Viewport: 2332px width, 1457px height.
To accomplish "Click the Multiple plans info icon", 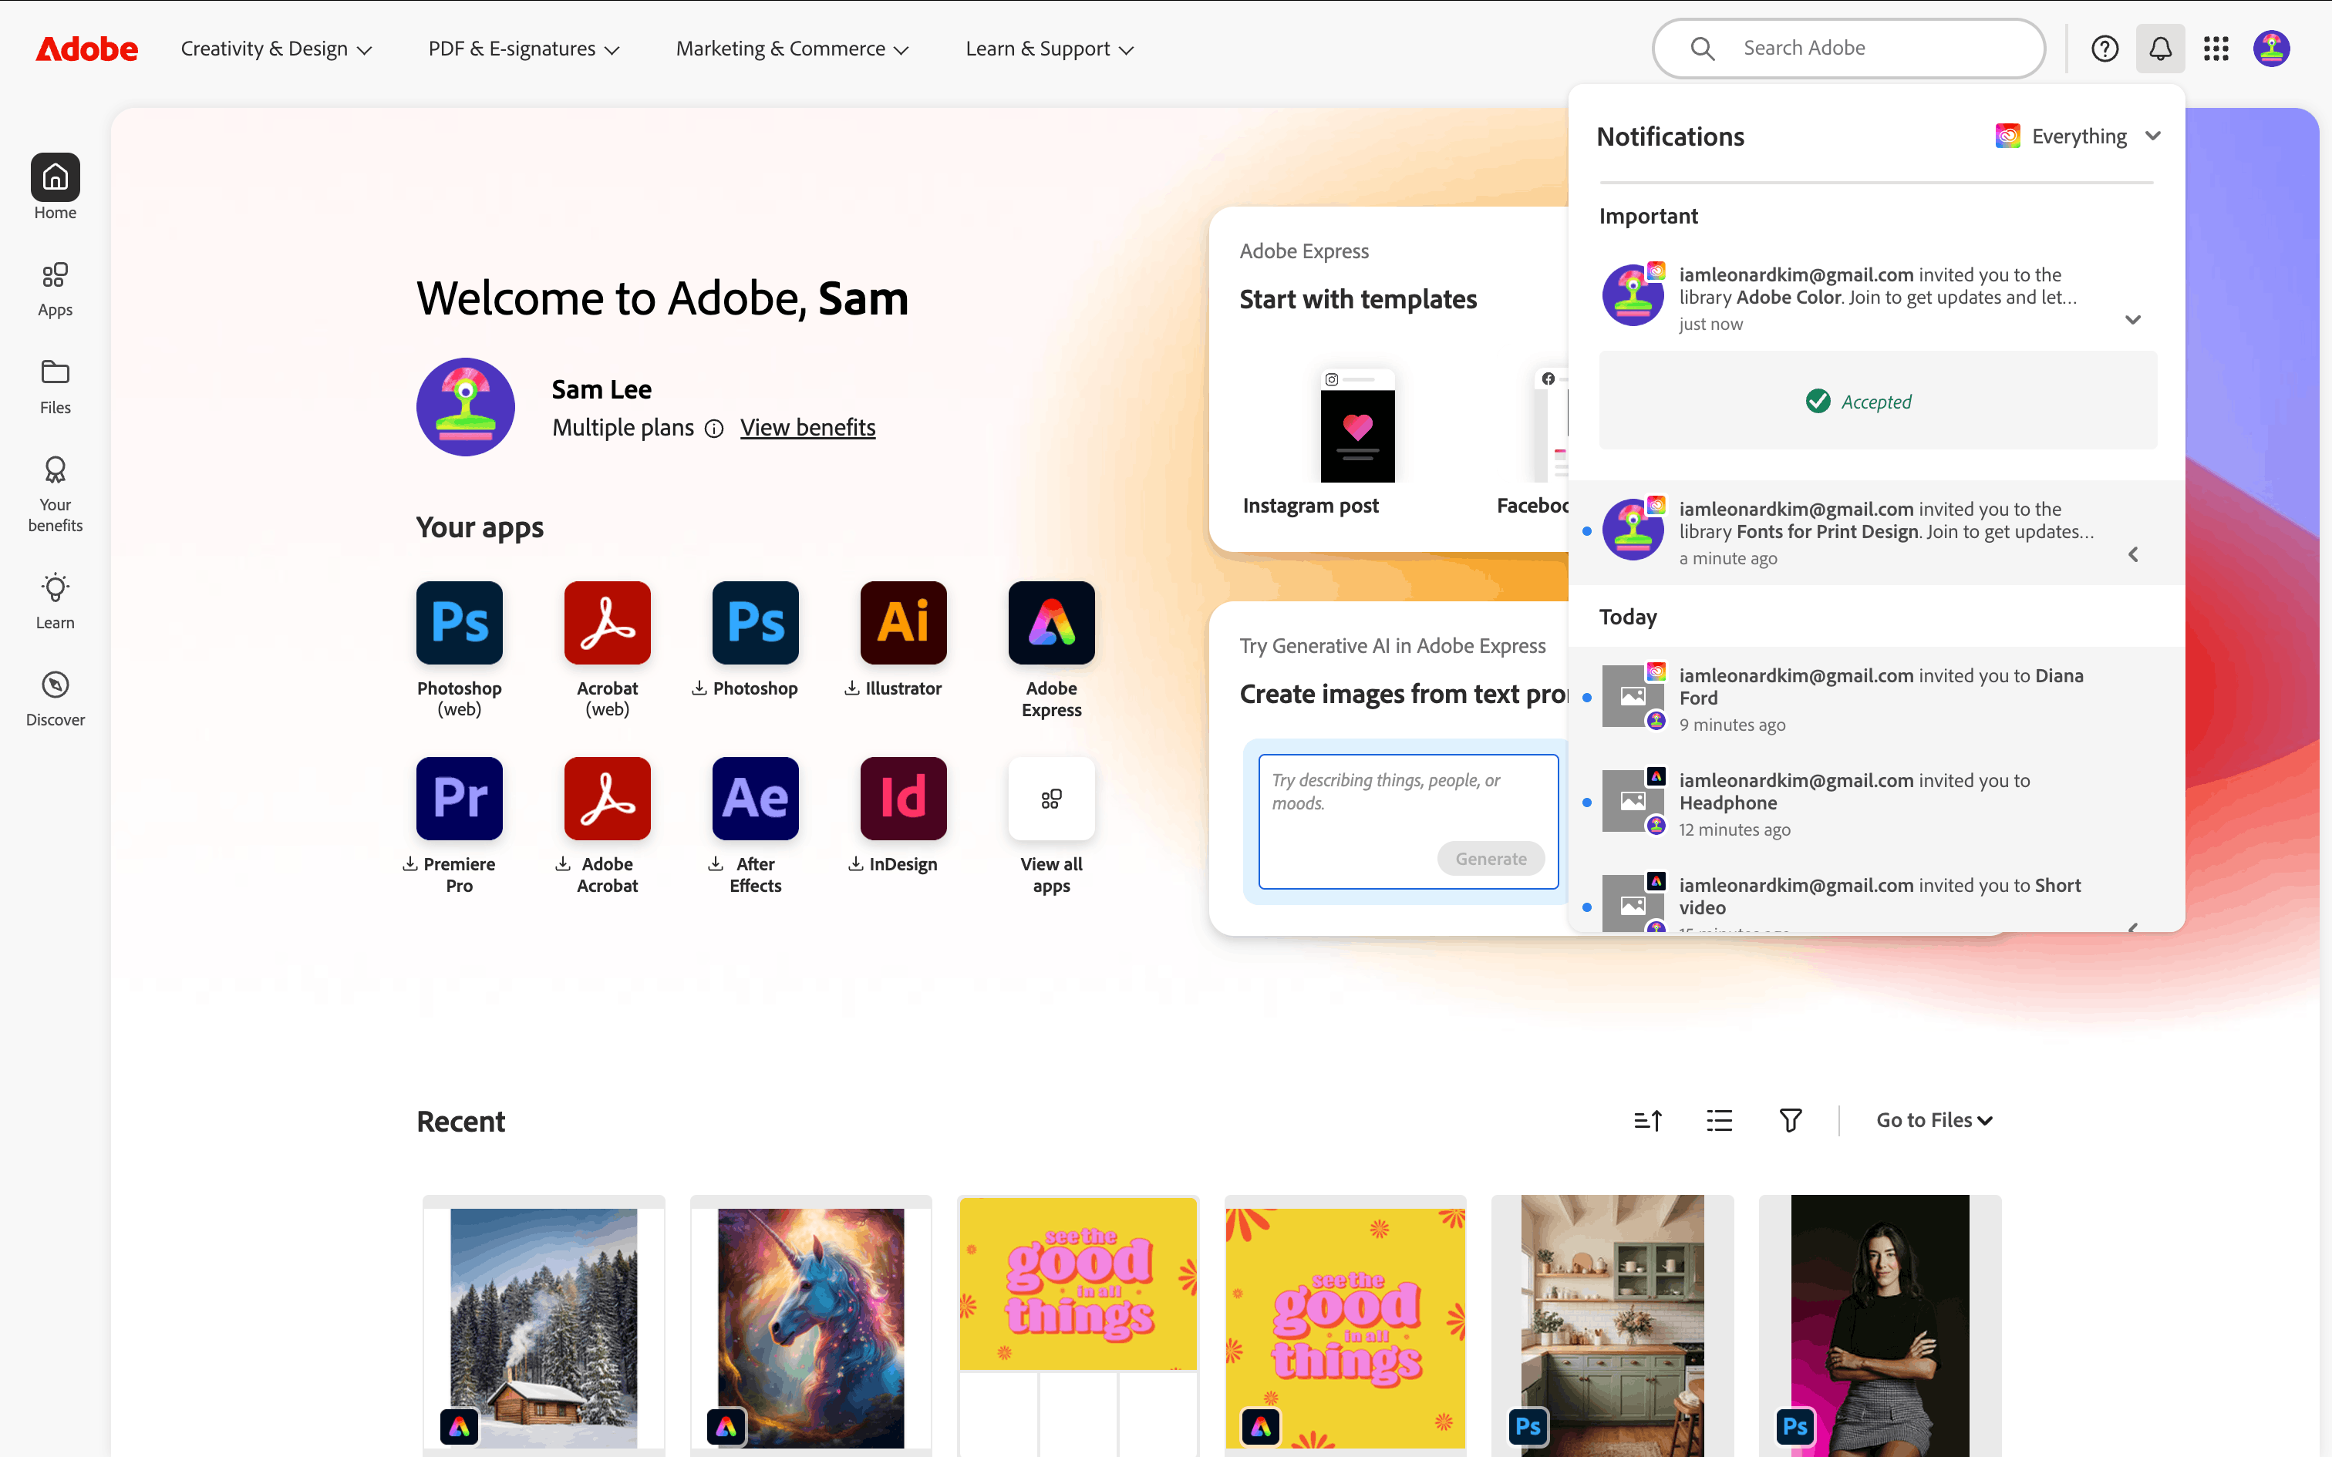I will tap(714, 429).
